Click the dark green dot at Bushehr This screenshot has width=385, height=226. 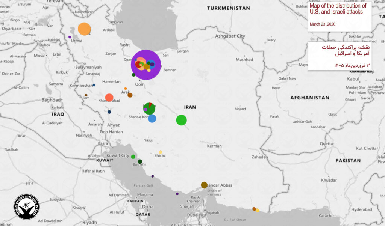coord(140,161)
